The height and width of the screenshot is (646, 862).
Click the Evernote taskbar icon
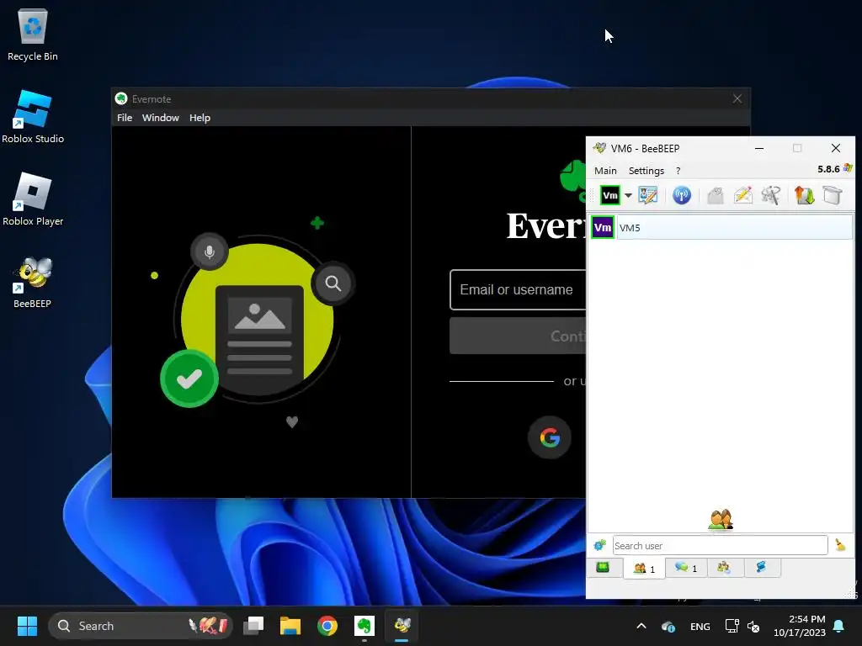point(364,626)
